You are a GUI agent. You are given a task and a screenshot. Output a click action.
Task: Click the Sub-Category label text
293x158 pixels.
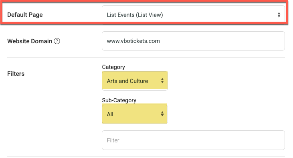pos(119,100)
